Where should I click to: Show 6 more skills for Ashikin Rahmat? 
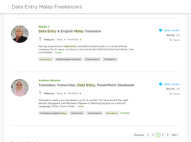point(125,113)
